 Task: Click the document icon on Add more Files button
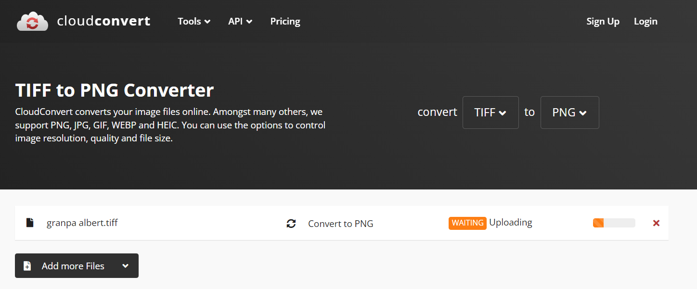pos(27,265)
